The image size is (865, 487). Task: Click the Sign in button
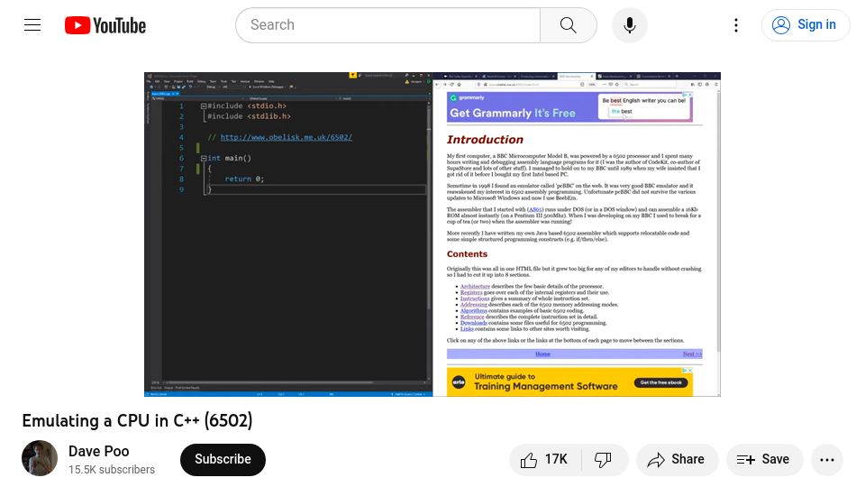[805, 25]
